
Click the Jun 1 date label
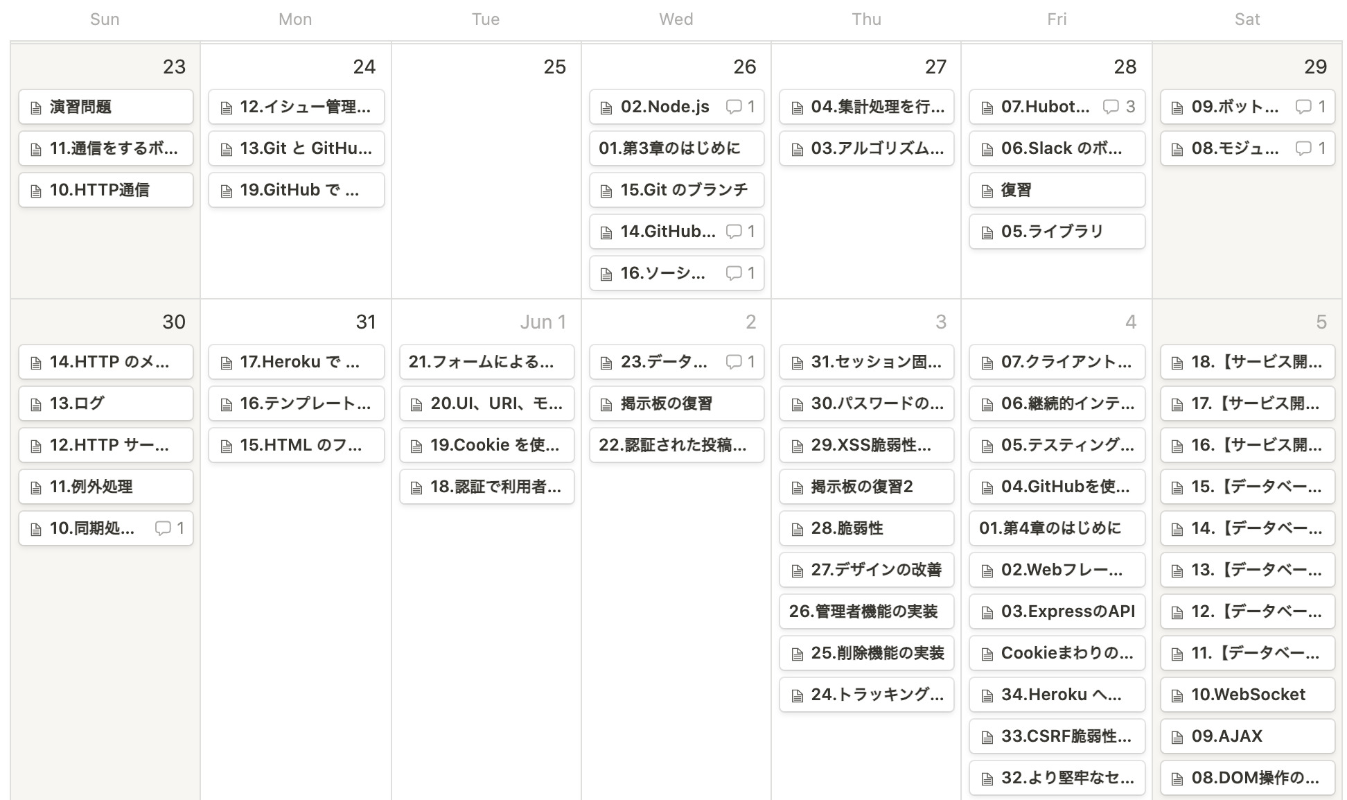543,322
